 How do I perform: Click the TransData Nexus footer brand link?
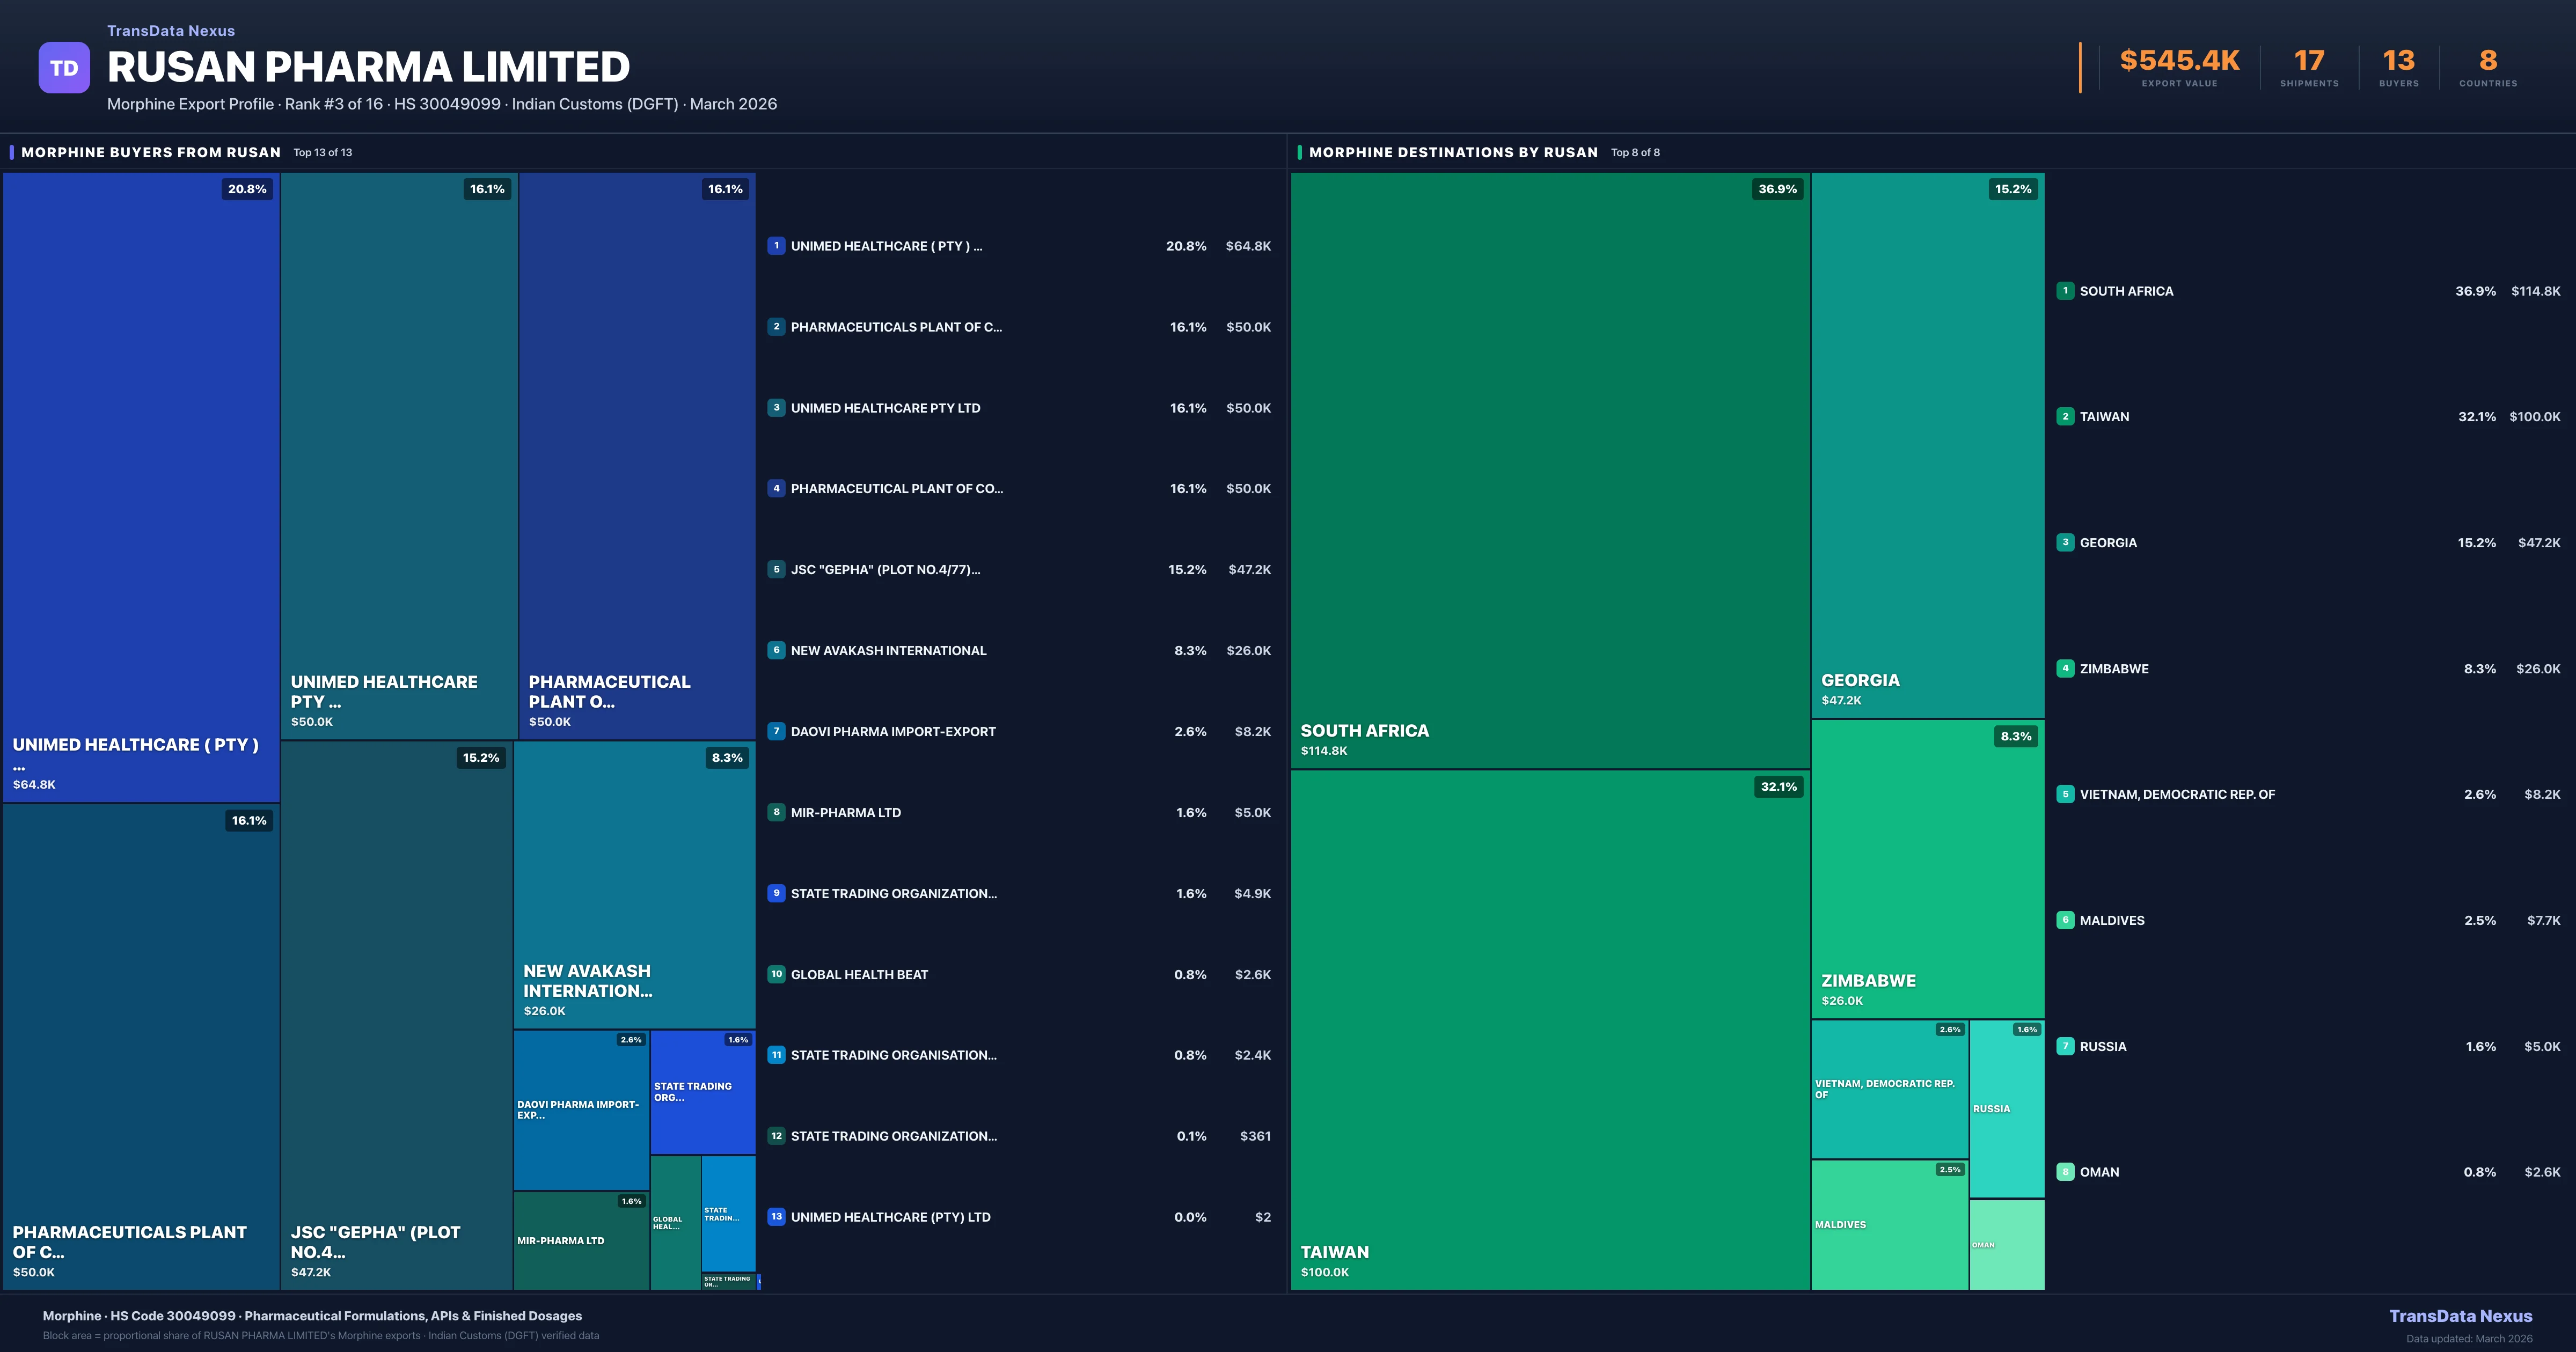click(2460, 1316)
